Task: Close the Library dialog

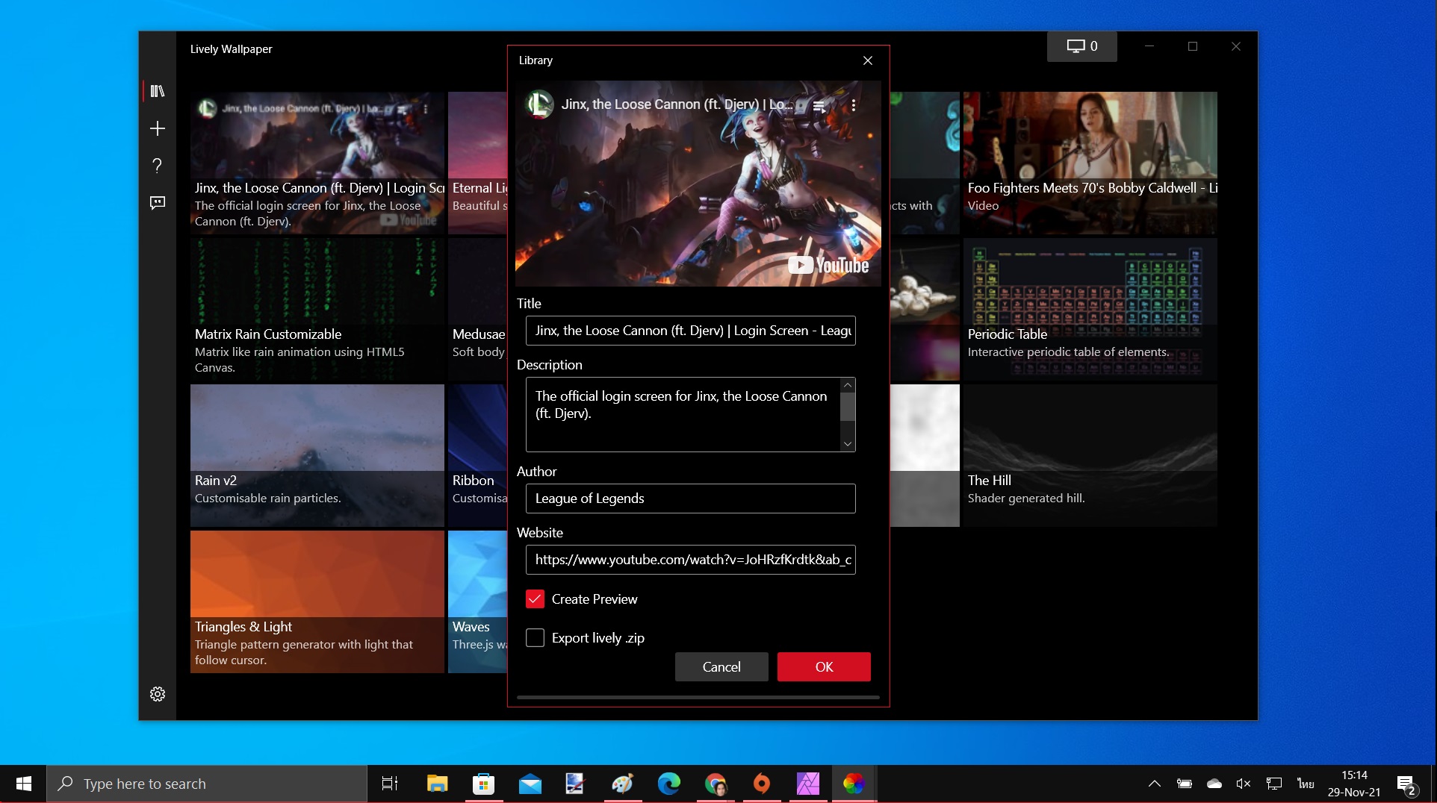Action: [868, 60]
